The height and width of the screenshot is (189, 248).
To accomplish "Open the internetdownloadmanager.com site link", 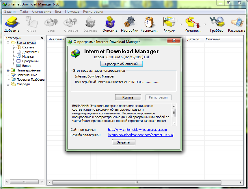I will (x=137, y=130).
